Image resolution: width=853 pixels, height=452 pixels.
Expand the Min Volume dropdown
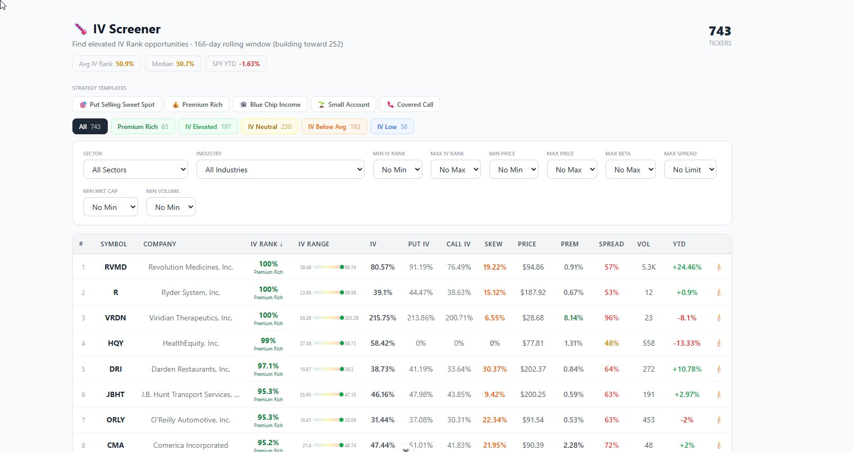coord(171,207)
